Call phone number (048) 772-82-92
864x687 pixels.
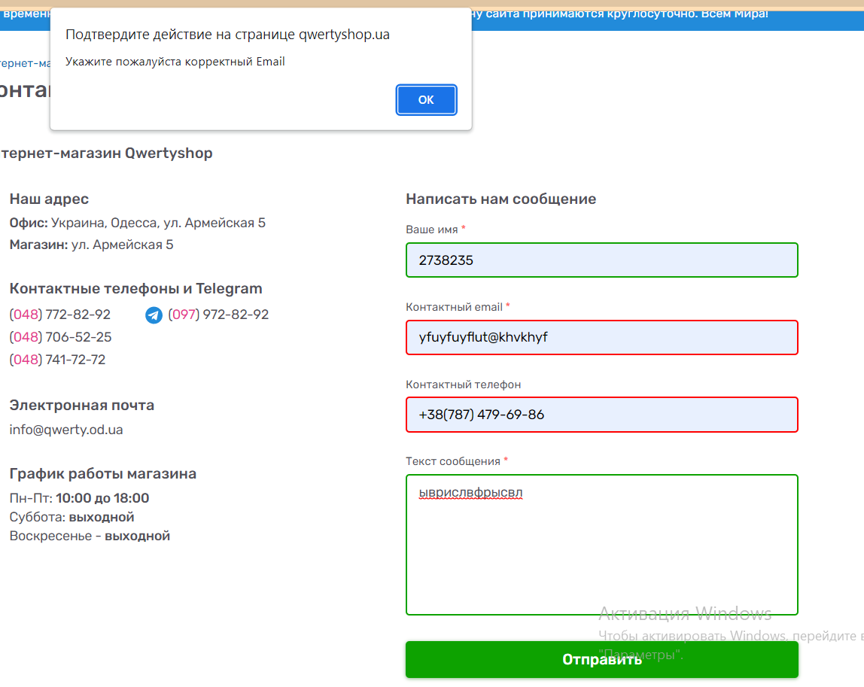(x=60, y=315)
